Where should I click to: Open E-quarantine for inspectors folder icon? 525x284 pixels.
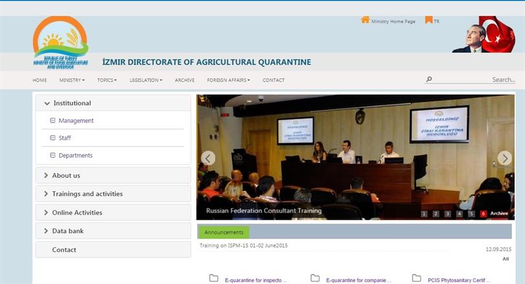214,278
